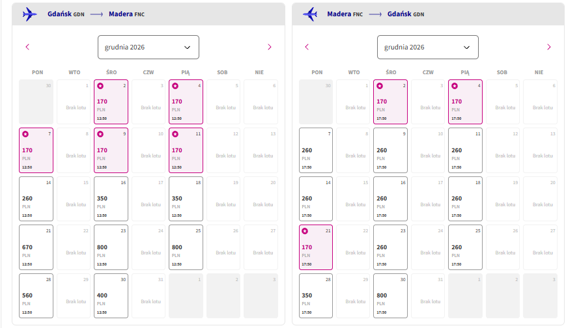566x328 pixels.
Task: Open outbound month dropdown grudnia 2026
Action: point(149,48)
